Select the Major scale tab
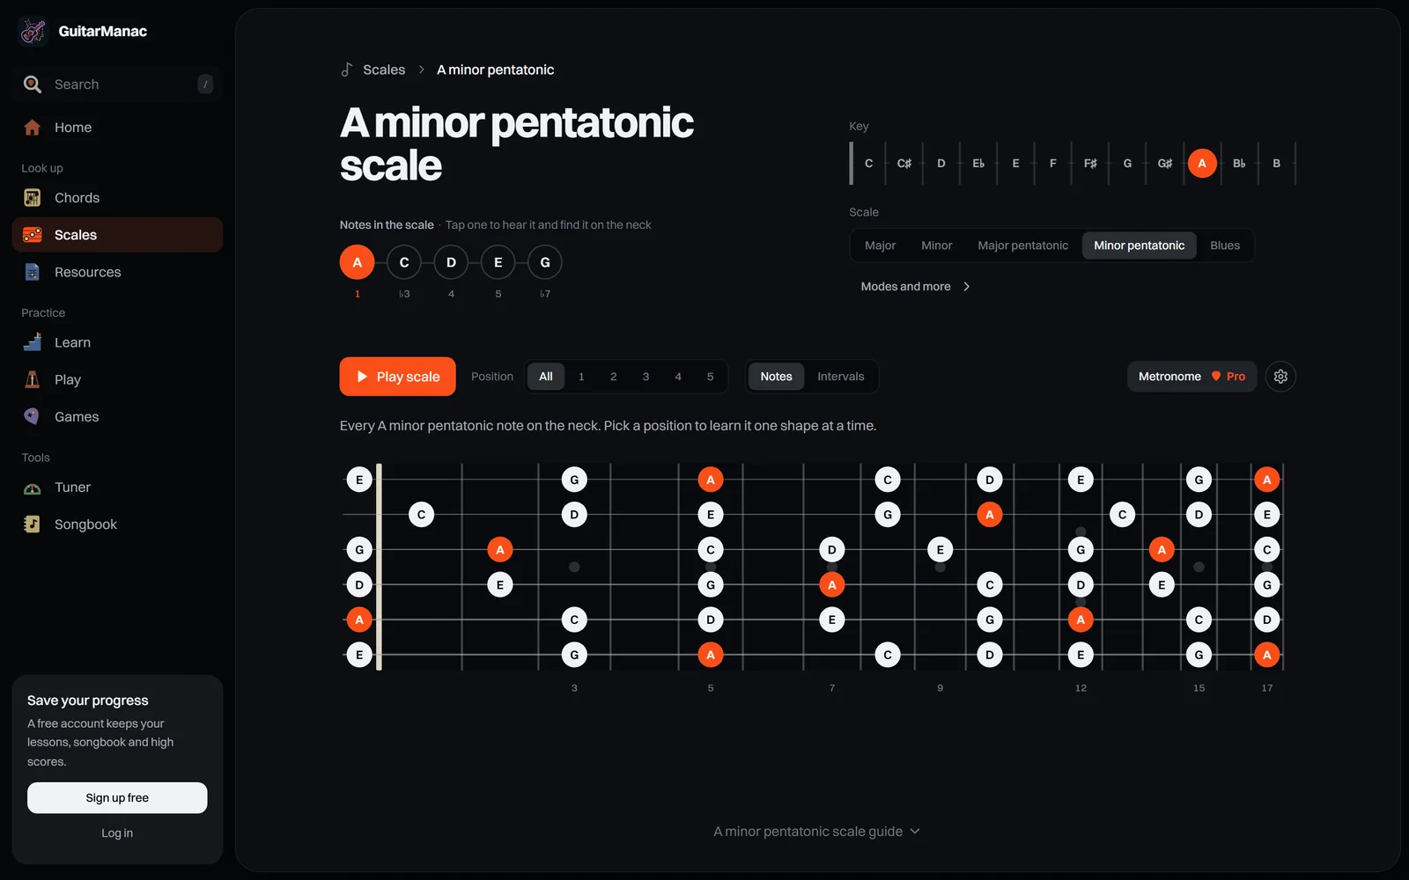Image resolution: width=1409 pixels, height=880 pixels. pyautogui.click(x=880, y=246)
